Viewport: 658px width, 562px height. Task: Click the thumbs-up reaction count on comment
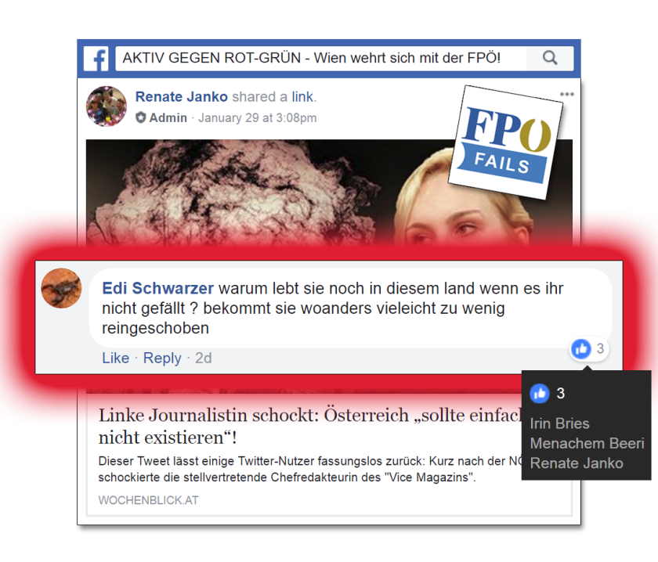[589, 348]
